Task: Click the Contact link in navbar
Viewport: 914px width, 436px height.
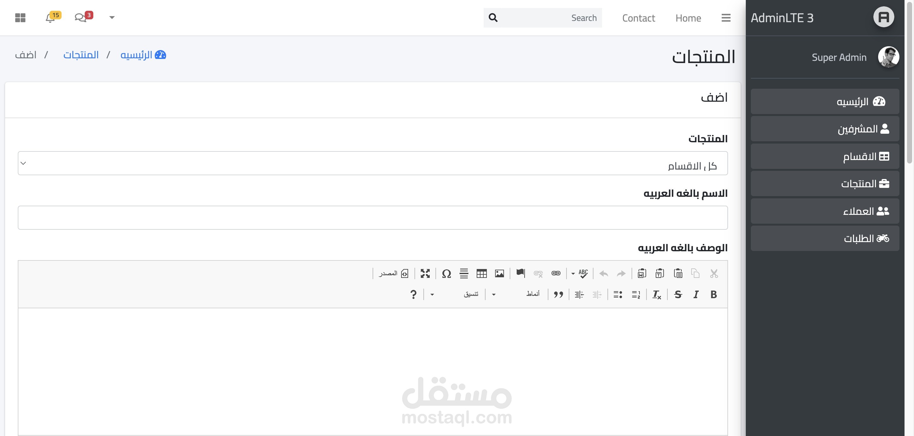Action: point(638,18)
